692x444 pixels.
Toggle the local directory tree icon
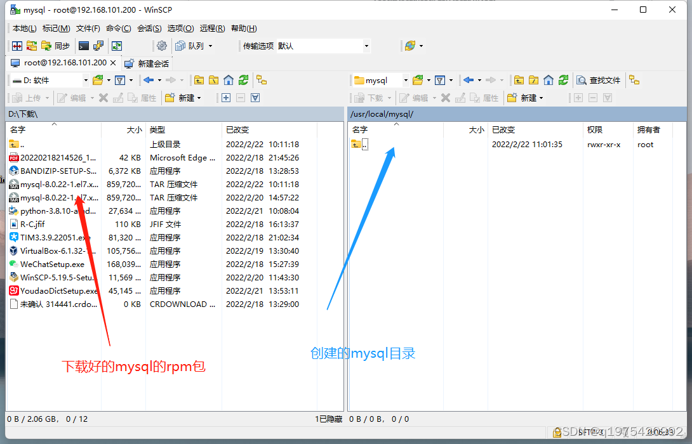click(x=262, y=81)
